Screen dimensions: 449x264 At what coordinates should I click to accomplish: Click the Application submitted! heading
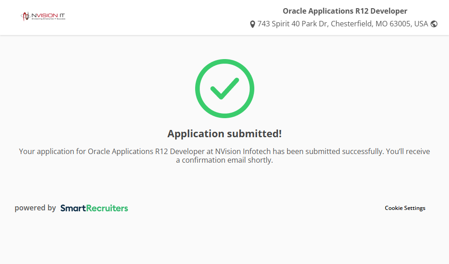click(224, 134)
